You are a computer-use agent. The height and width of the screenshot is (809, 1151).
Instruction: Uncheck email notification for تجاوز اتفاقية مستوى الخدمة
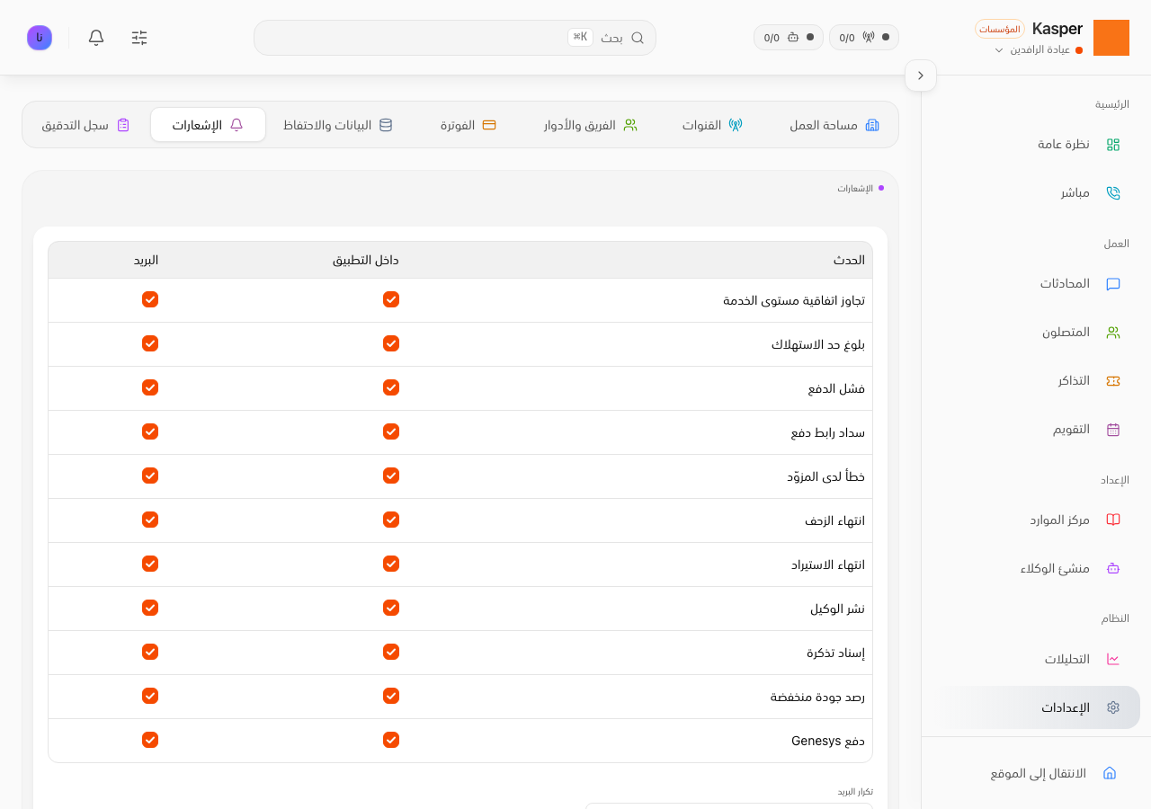click(x=150, y=299)
